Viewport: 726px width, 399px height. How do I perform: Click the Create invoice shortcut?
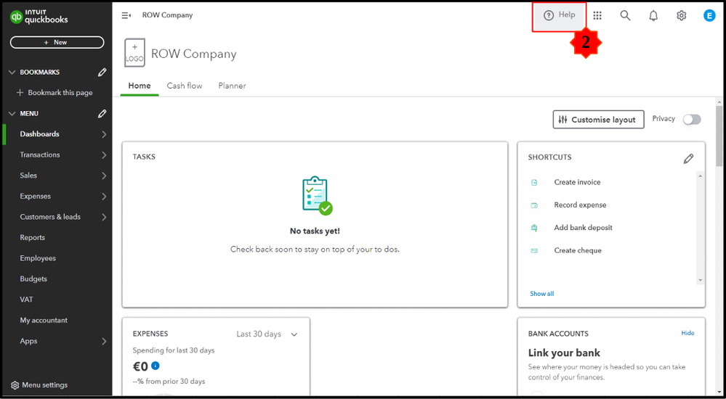[577, 182]
